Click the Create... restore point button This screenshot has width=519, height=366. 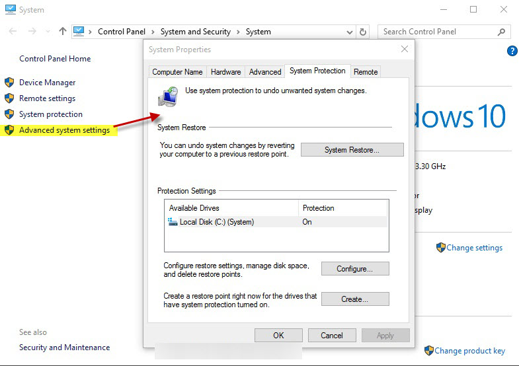(355, 299)
